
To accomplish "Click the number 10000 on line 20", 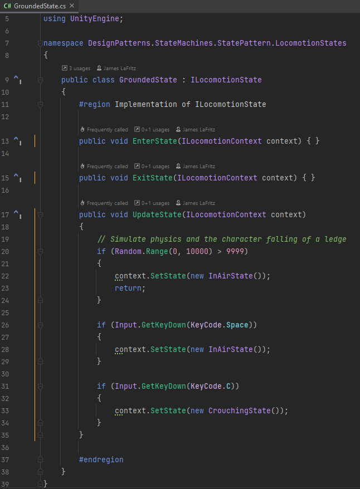I will (197, 252).
